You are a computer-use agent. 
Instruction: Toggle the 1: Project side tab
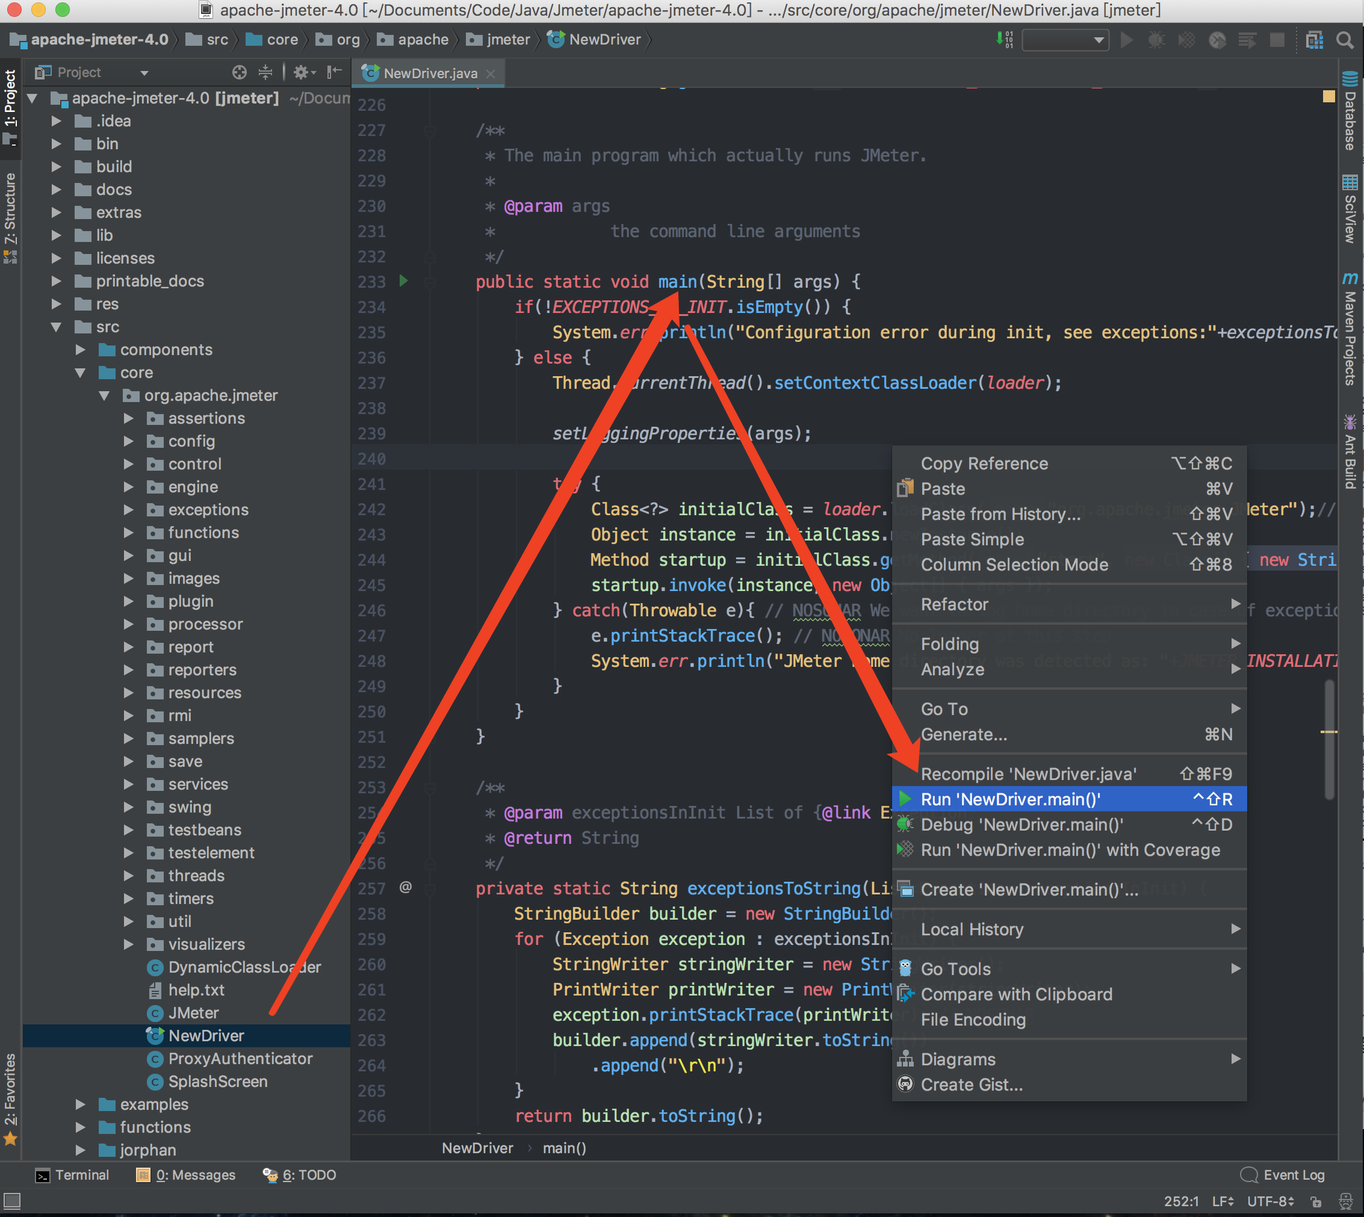[11, 107]
